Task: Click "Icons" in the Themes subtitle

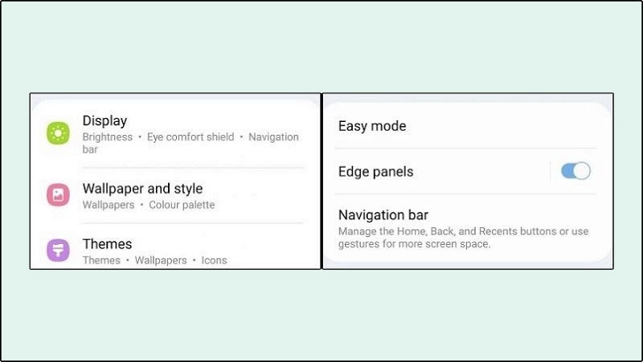Action: click(214, 260)
